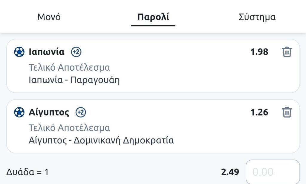Click the football icon beside Αίγυπτος
The width and height of the screenshot is (306, 184).
point(19,112)
